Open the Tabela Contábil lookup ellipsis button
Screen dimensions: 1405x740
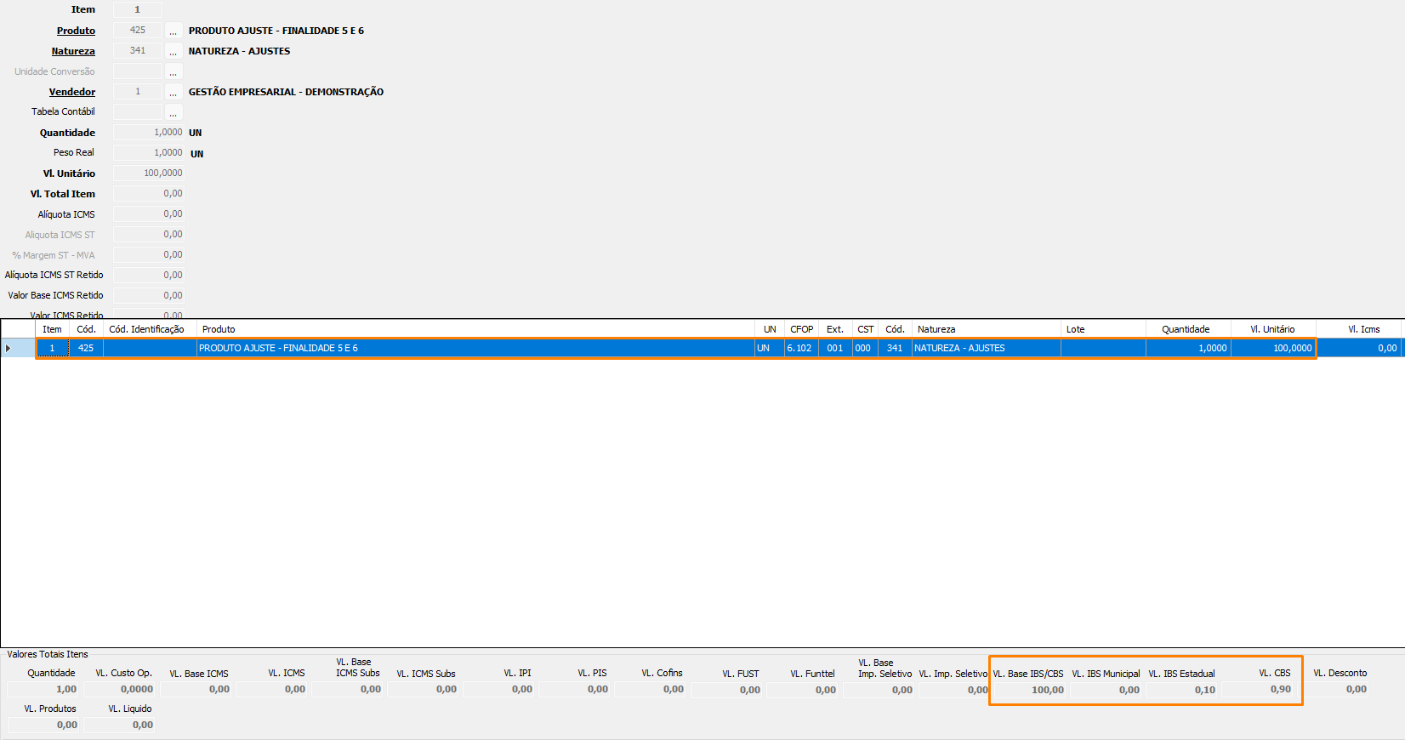(x=173, y=112)
